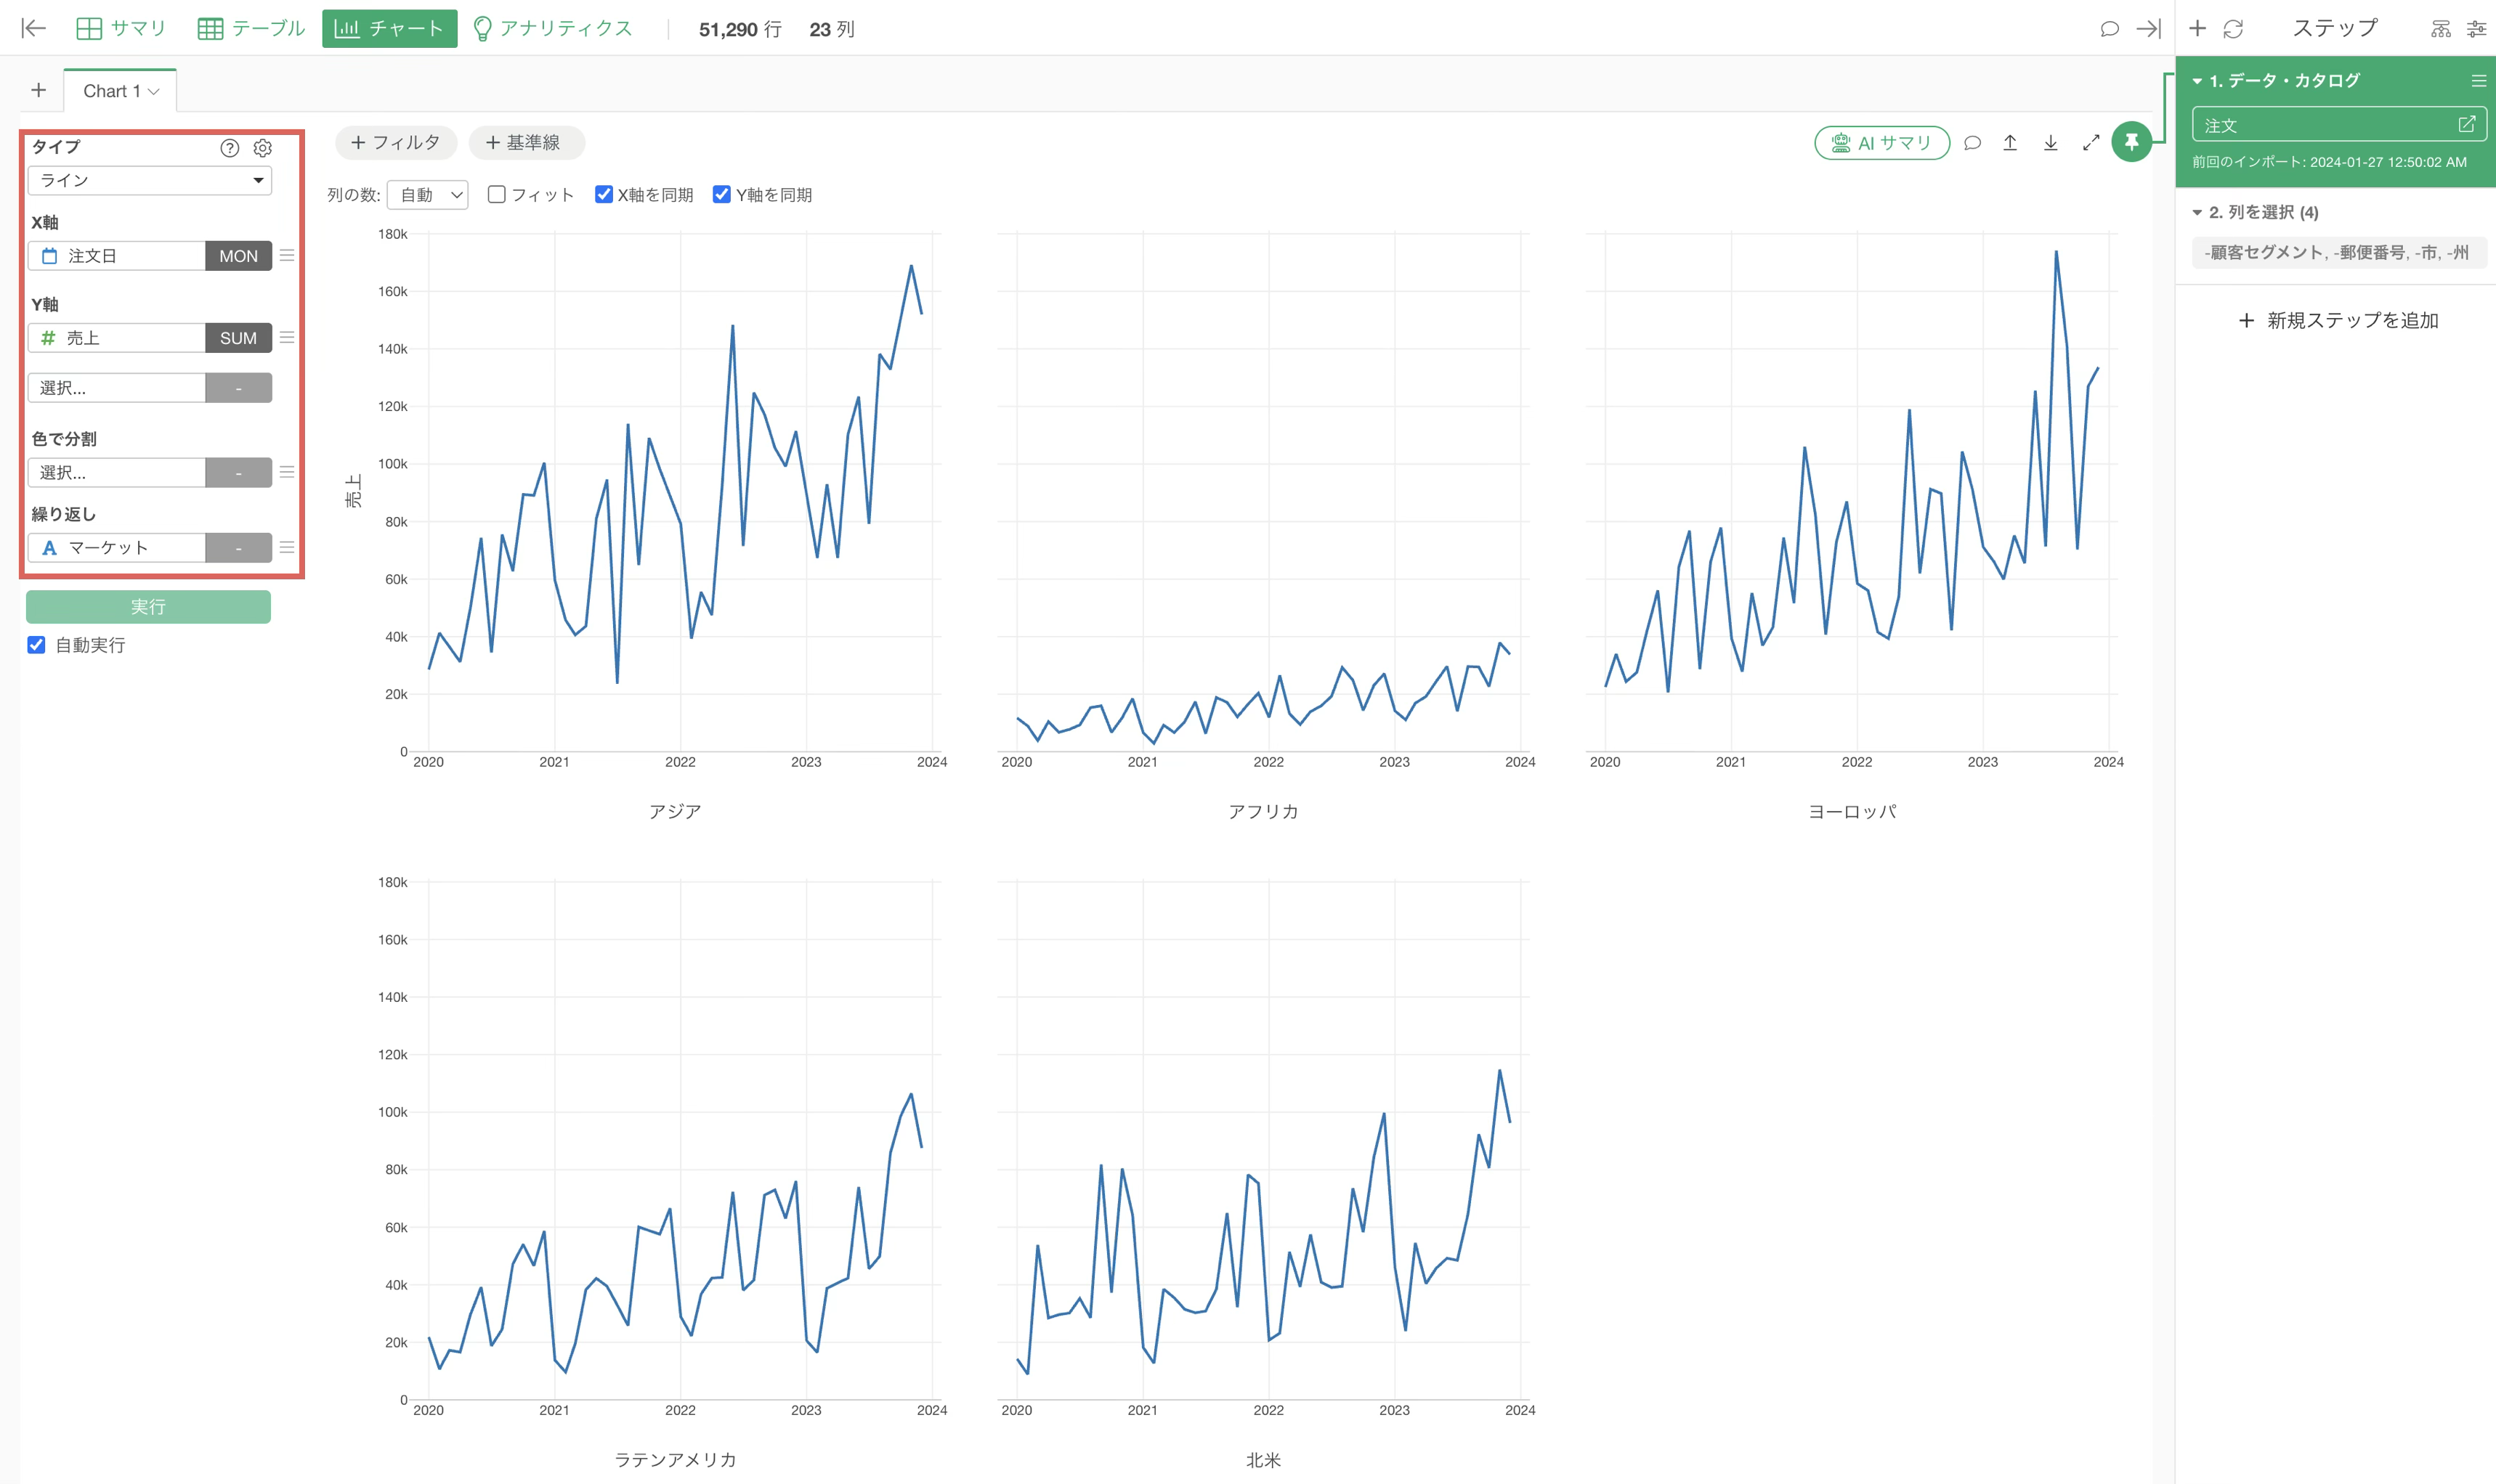Click the chart download arrow icon
Image resolution: width=2496 pixels, height=1484 pixels.
(x=2050, y=143)
